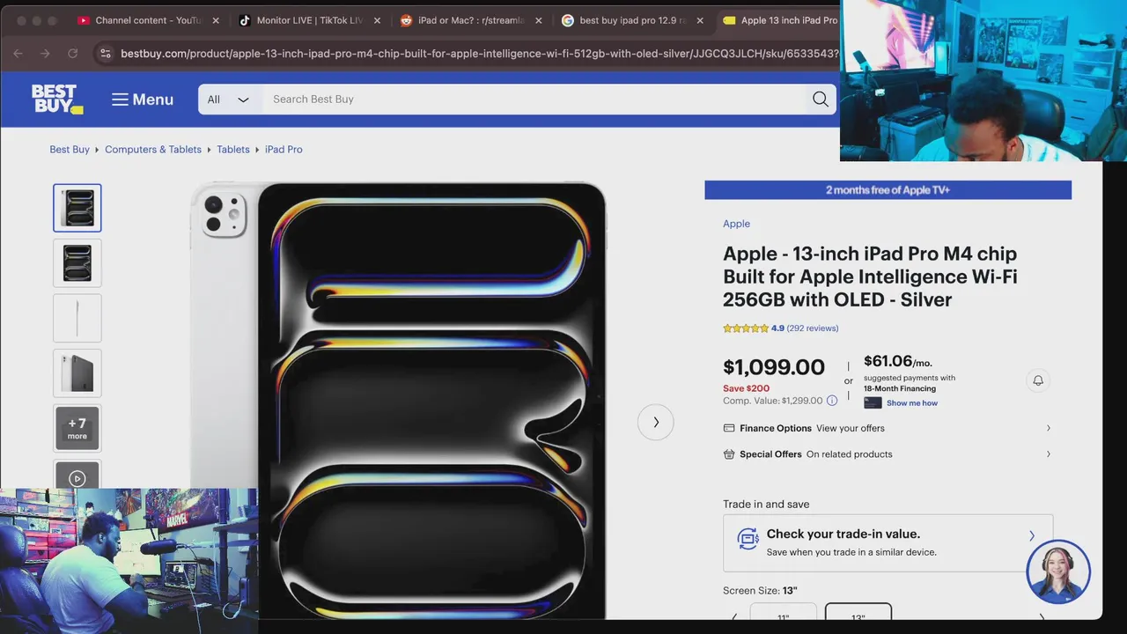Viewport: 1127px width, 634px height.
Task: Reload the page with refresh icon
Action: point(73,54)
